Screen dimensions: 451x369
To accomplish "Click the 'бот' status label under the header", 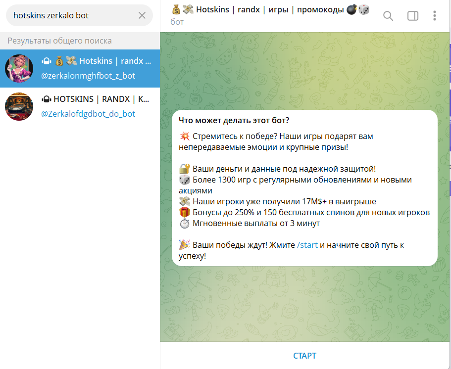I will [x=177, y=22].
